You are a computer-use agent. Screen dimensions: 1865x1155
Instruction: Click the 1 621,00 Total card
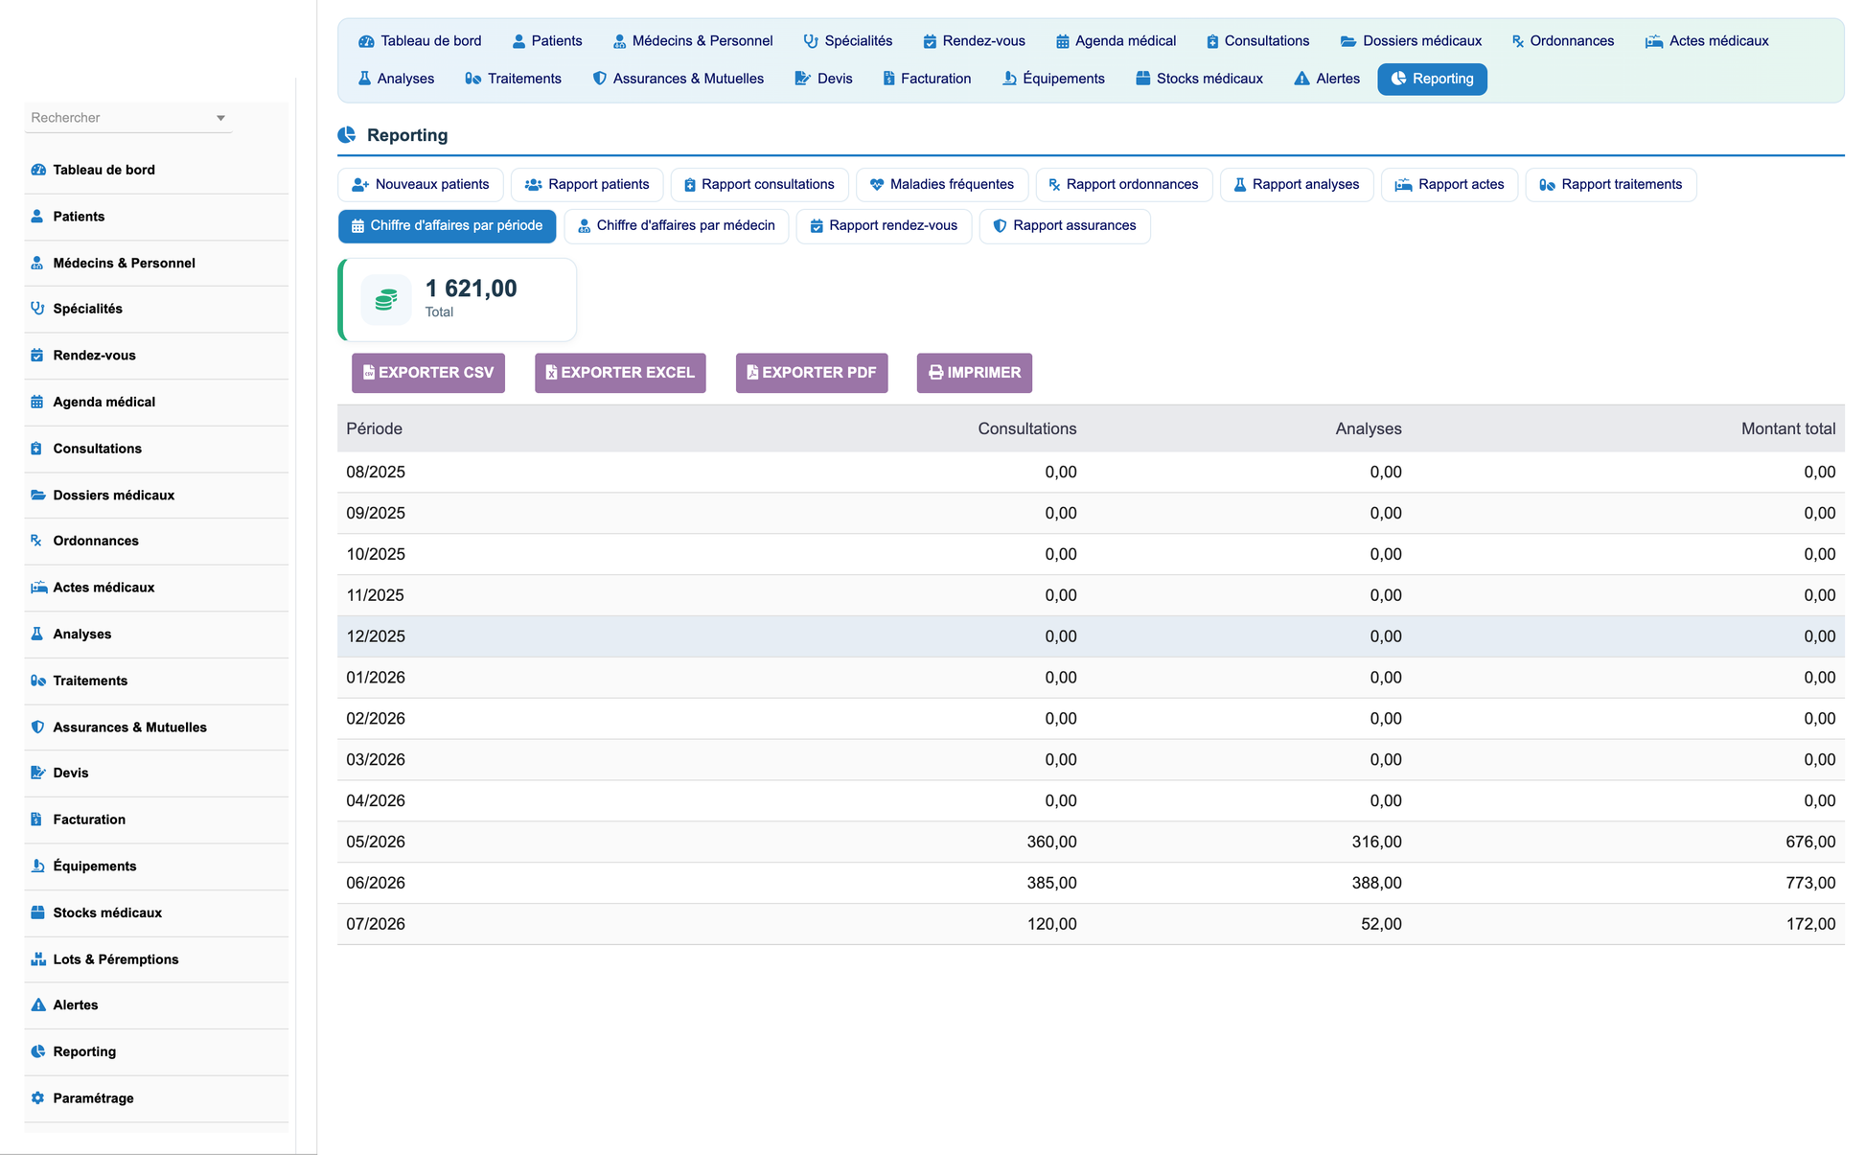point(458,300)
